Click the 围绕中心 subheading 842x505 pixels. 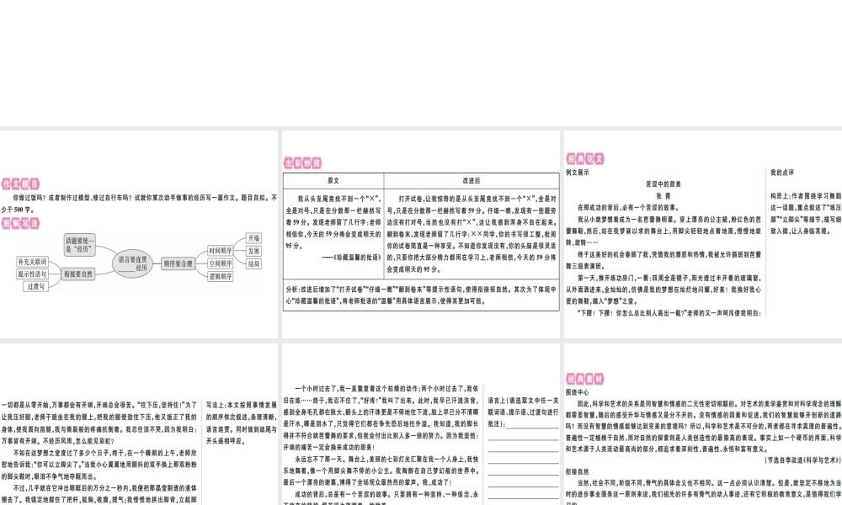point(578,392)
